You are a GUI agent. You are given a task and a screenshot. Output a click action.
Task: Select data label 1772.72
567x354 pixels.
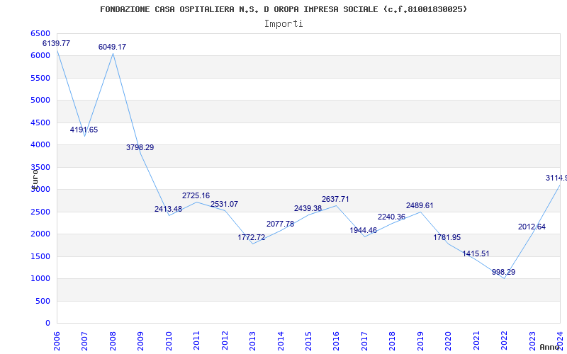click(252, 238)
